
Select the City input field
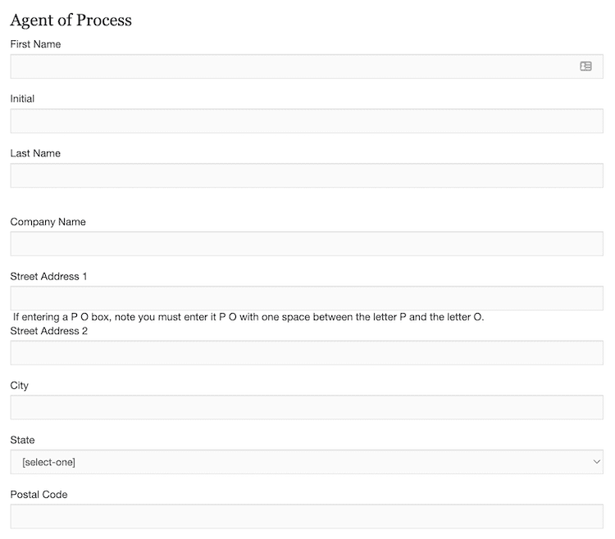click(307, 407)
